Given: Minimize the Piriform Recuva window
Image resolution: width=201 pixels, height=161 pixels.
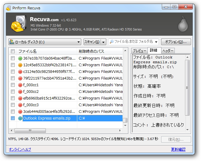Looking at the screenshot, I should (x=166, y=7).
